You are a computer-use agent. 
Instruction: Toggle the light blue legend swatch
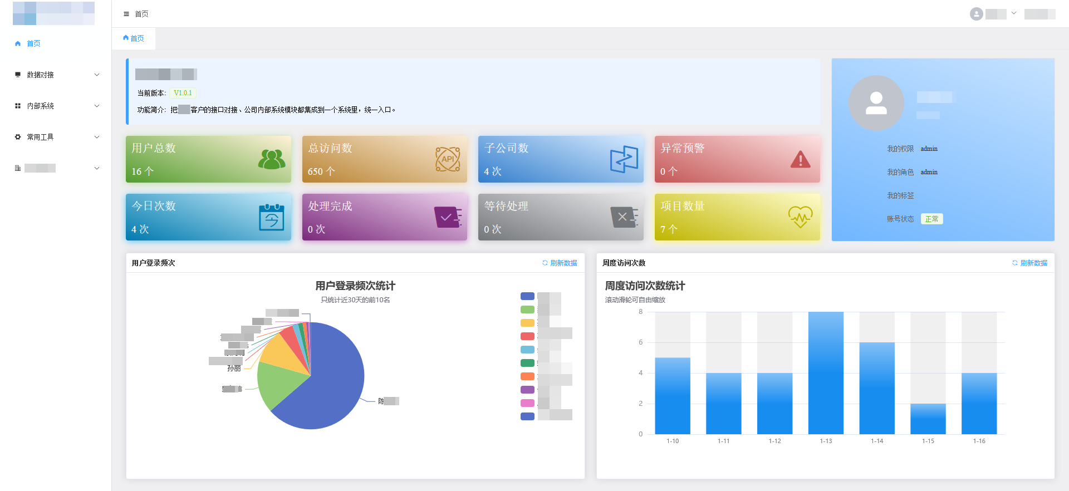(527, 350)
